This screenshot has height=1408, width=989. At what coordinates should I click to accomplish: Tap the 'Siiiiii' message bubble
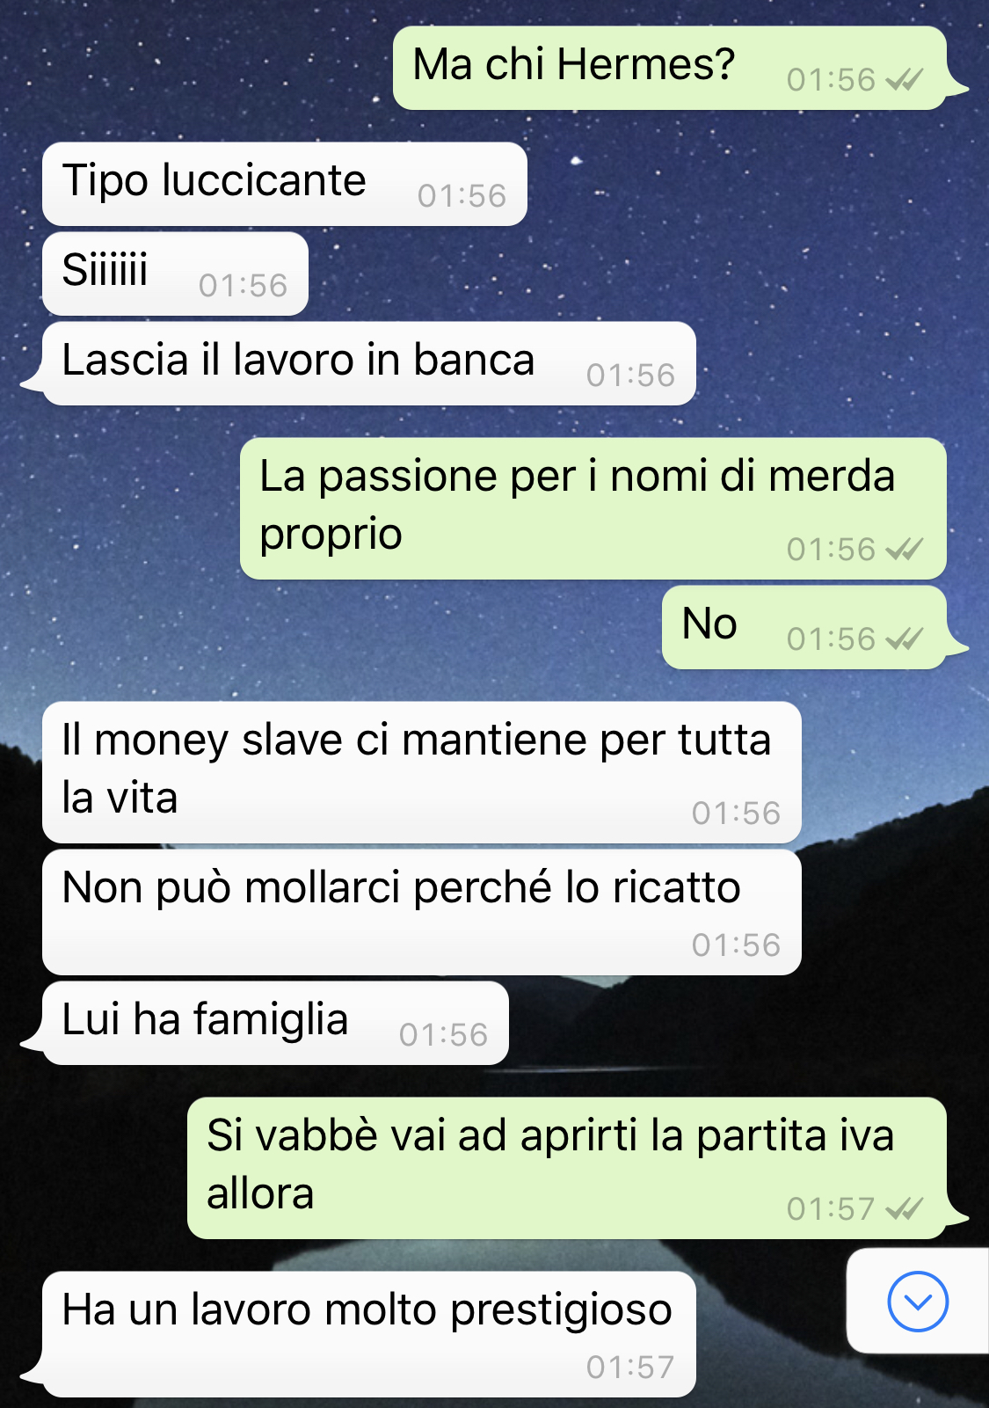click(x=175, y=274)
